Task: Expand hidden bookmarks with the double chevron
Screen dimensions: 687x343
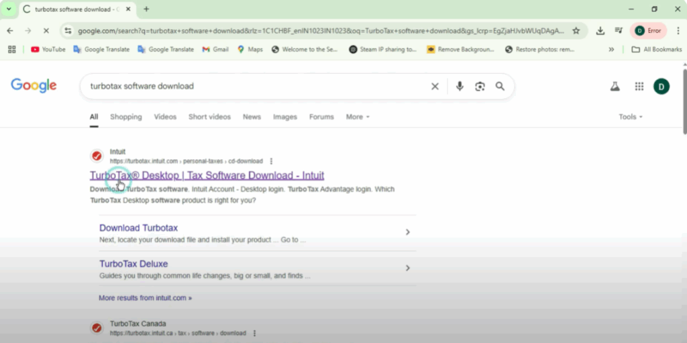Action: [x=611, y=50]
